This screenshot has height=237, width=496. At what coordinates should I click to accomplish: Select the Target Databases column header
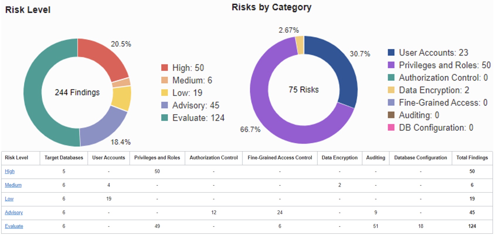click(64, 158)
